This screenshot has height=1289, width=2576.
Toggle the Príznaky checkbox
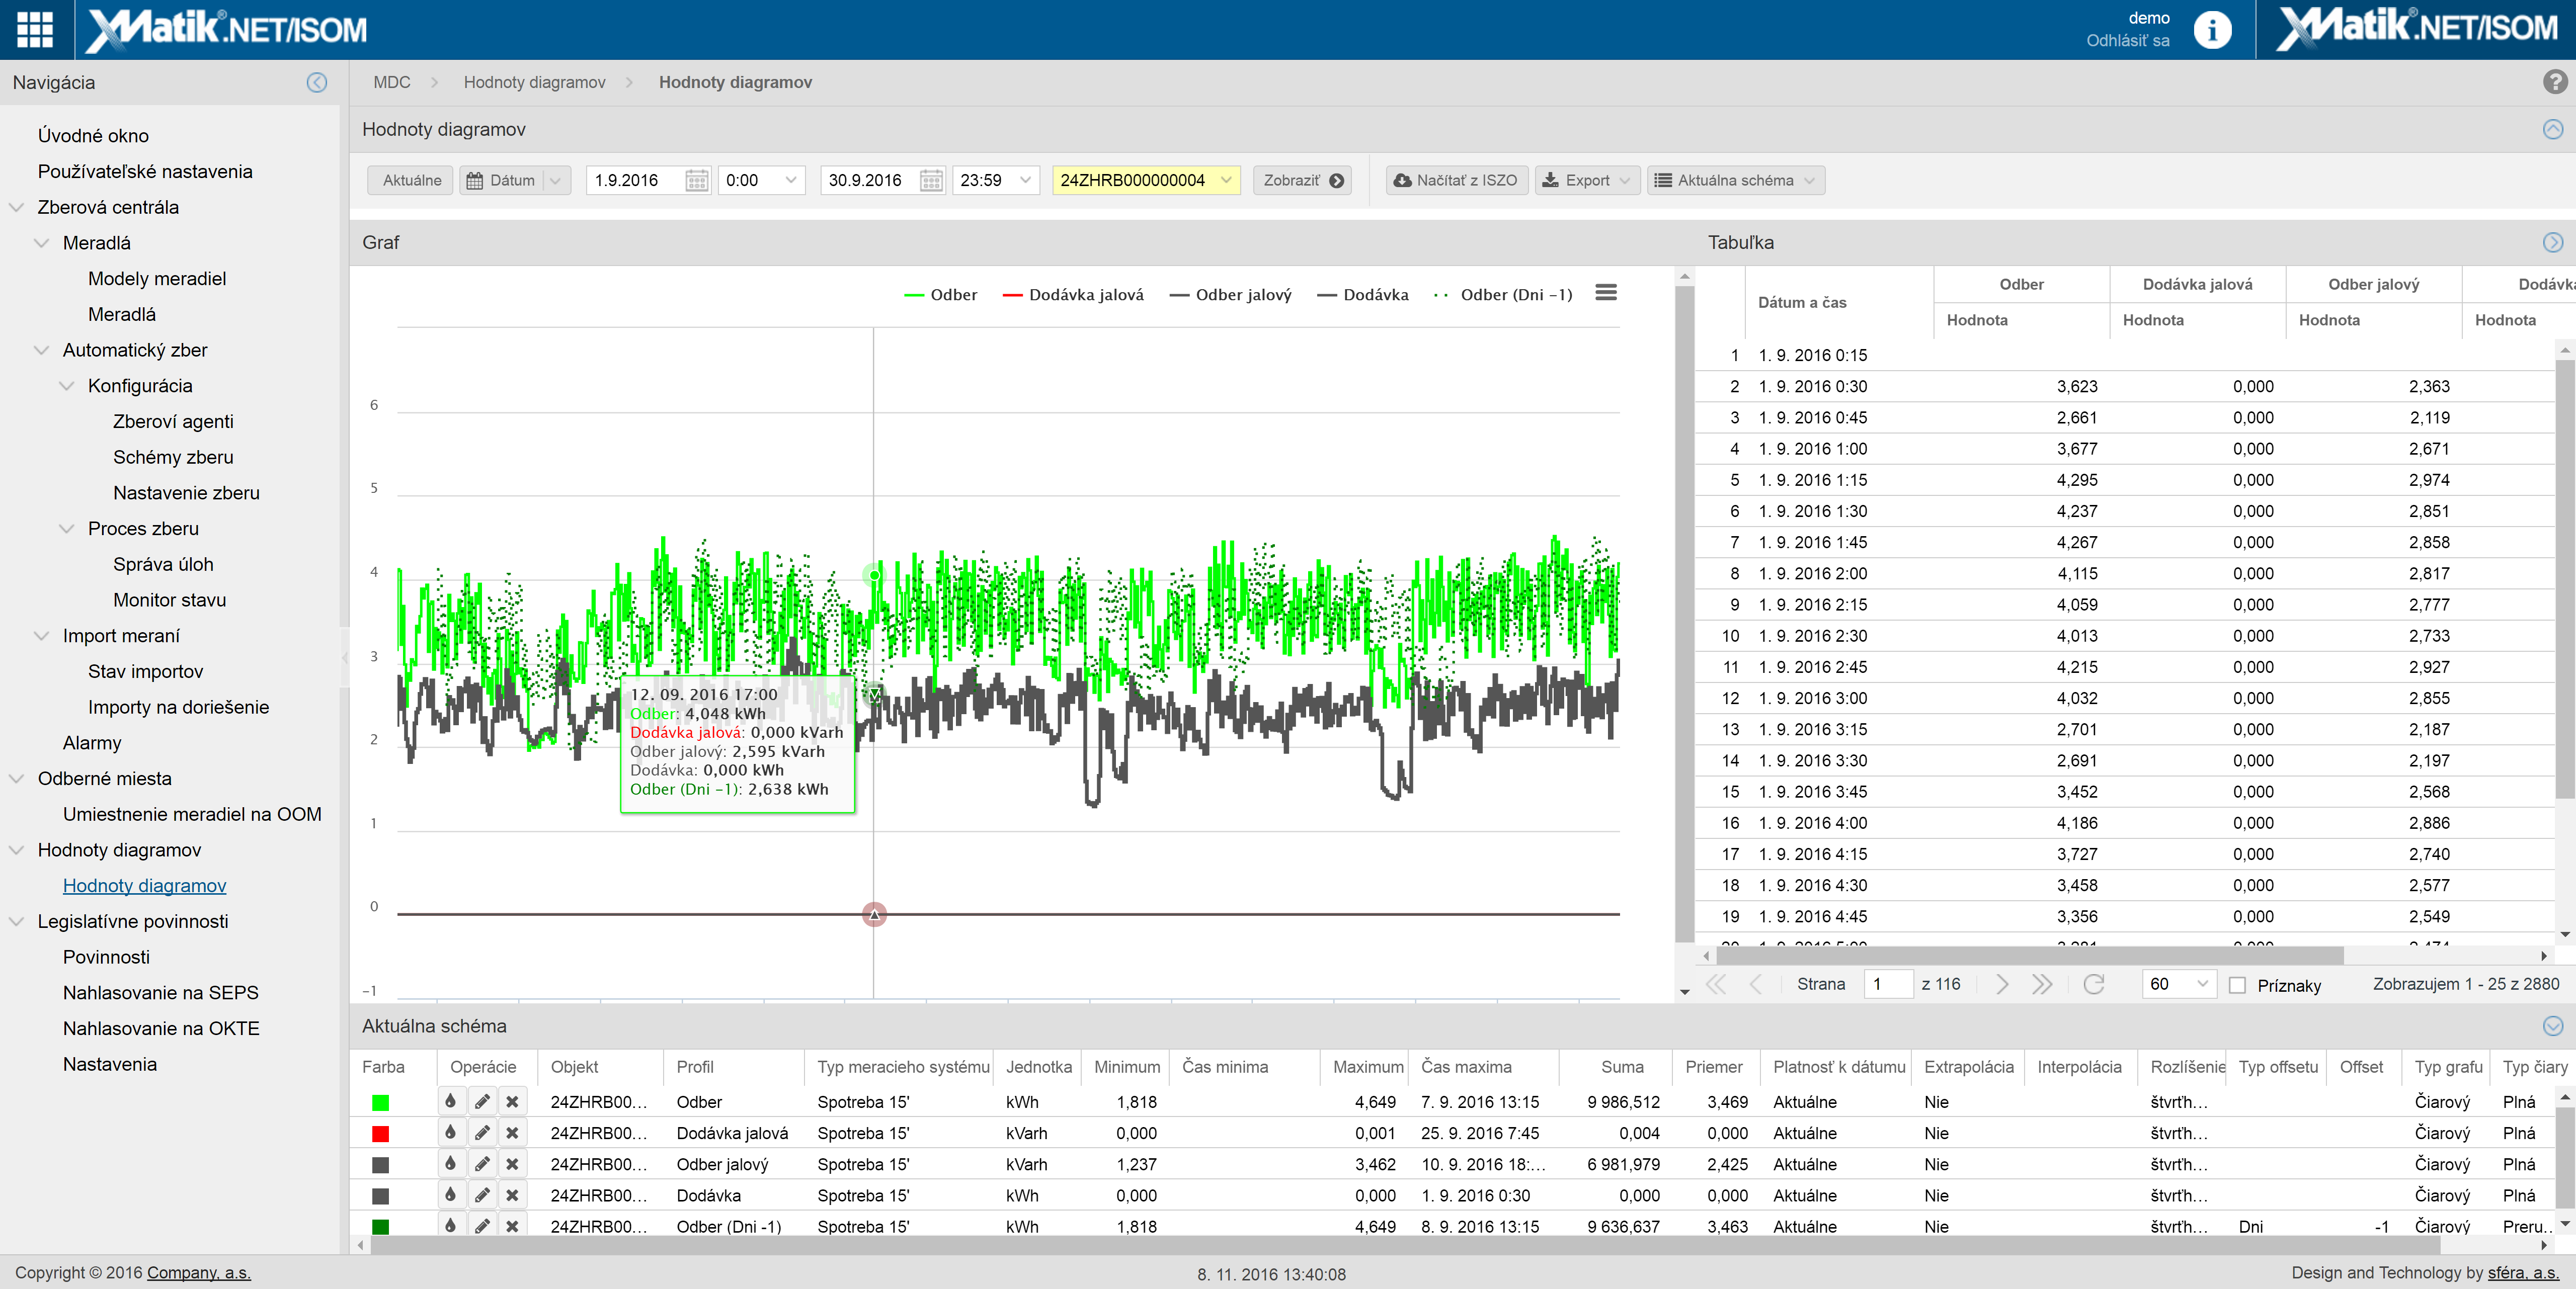[2238, 985]
